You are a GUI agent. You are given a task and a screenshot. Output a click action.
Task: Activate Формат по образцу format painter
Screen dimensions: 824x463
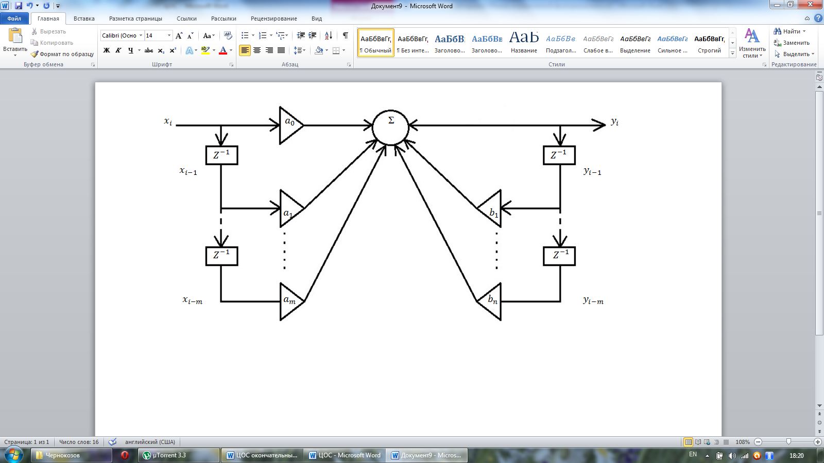tap(62, 54)
